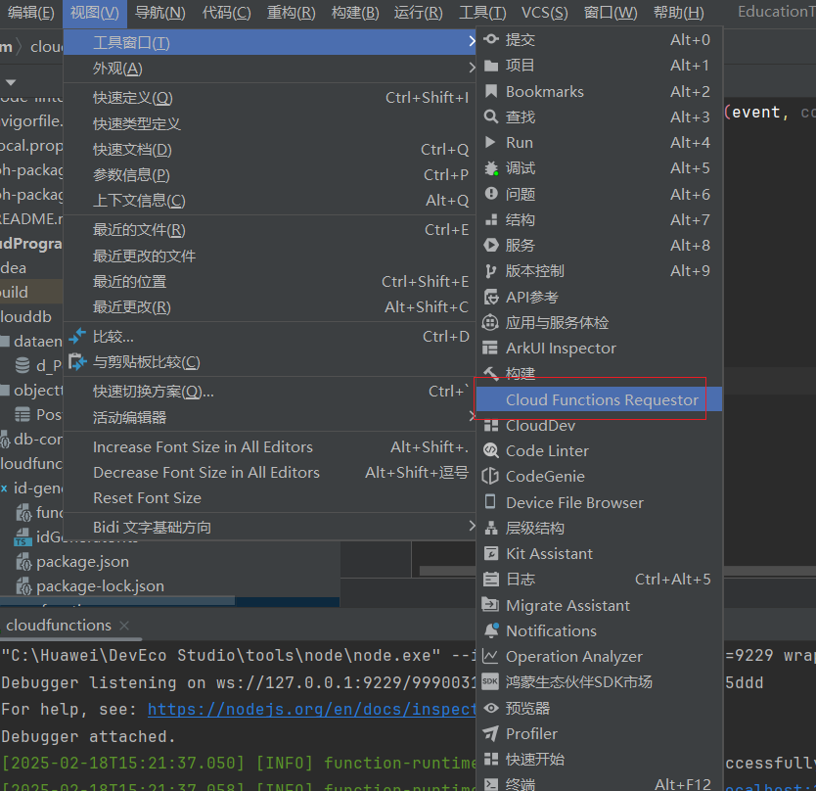
Task: Open Notifications tool window
Action: click(x=599, y=631)
